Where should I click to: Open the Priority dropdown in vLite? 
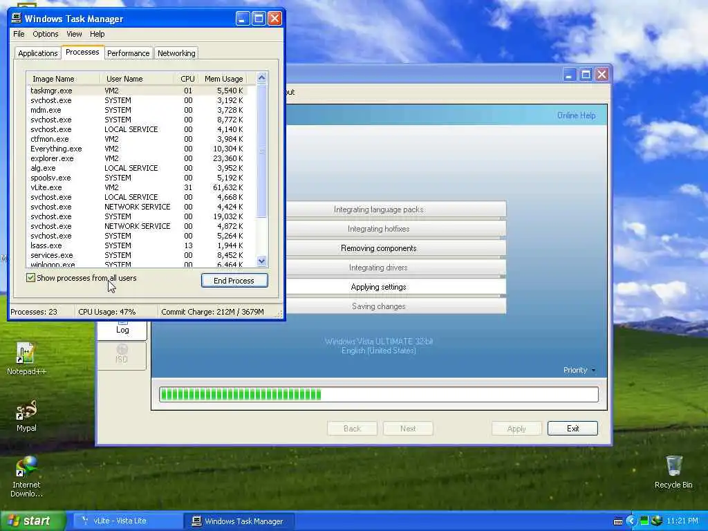579,370
